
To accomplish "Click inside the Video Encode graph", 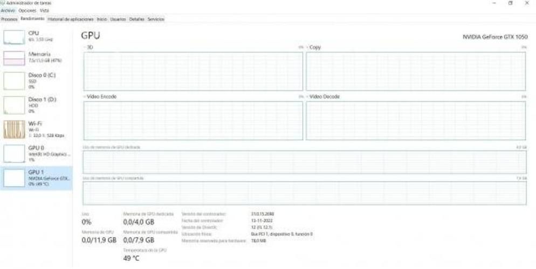I will (193, 121).
